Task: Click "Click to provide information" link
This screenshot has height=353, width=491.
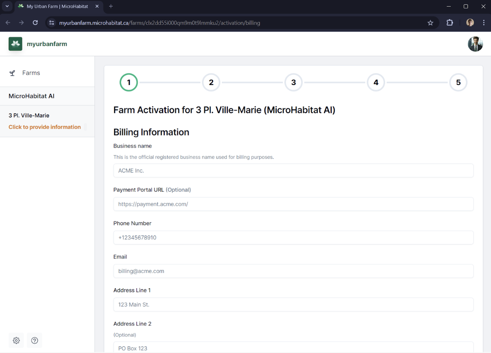Action: point(44,127)
